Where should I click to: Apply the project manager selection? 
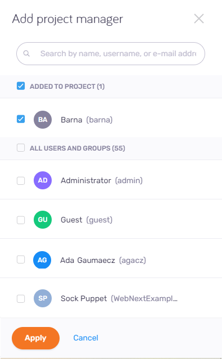[x=35, y=338]
